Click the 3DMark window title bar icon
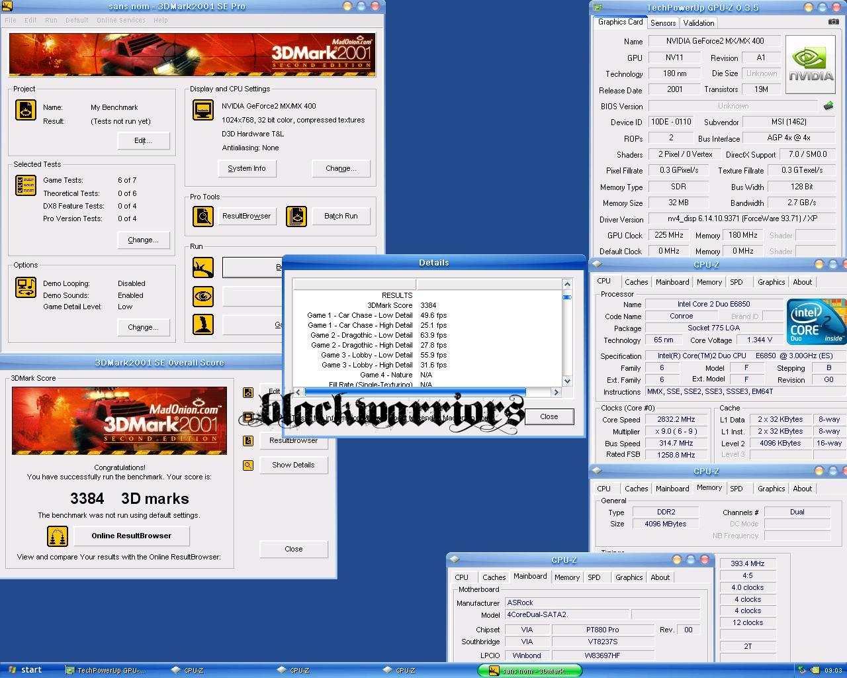 [x=7, y=6]
